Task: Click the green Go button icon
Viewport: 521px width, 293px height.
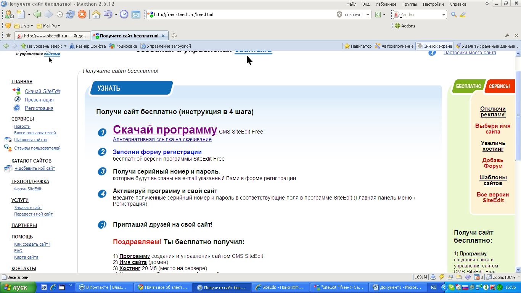Action: pyautogui.click(x=378, y=14)
